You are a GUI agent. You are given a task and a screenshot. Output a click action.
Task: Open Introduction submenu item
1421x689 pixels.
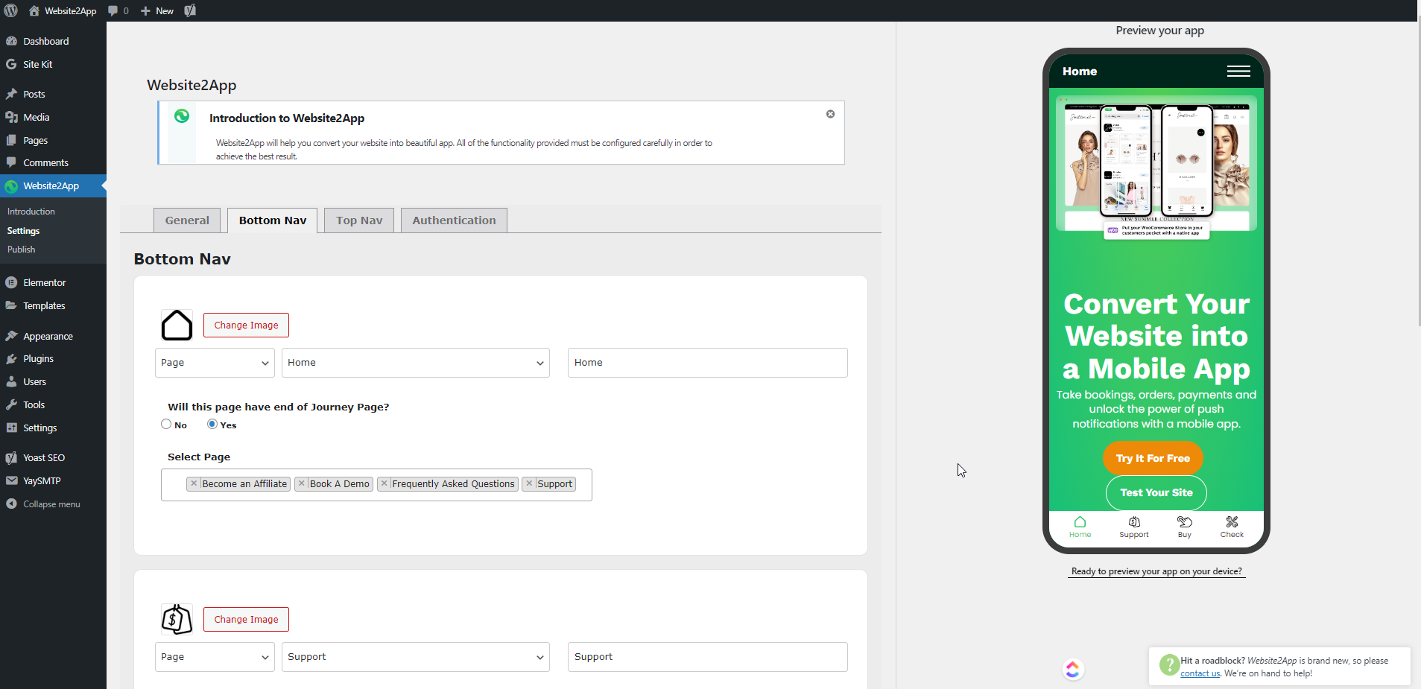coord(31,212)
